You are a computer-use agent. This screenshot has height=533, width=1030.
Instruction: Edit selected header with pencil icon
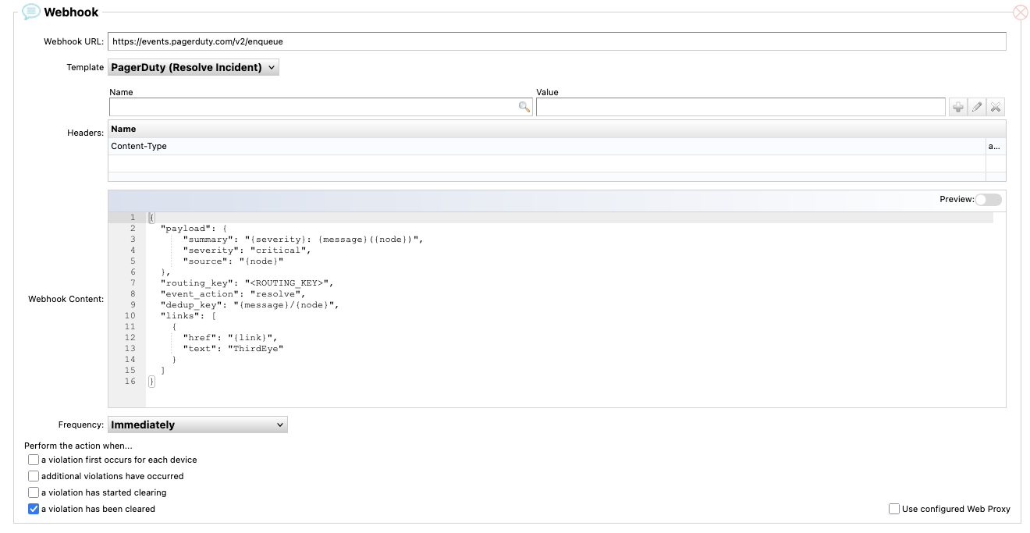(x=977, y=107)
